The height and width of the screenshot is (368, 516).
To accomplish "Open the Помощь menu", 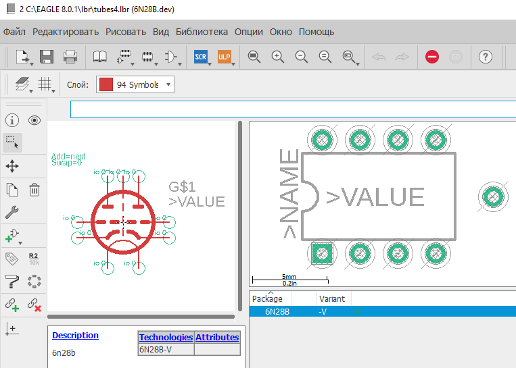I will pyautogui.click(x=316, y=32).
